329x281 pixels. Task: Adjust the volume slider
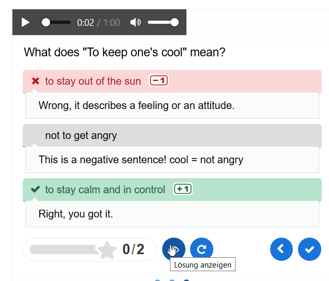(x=163, y=22)
